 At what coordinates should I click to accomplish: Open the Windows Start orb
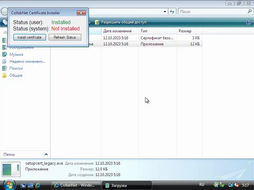[9, 185]
